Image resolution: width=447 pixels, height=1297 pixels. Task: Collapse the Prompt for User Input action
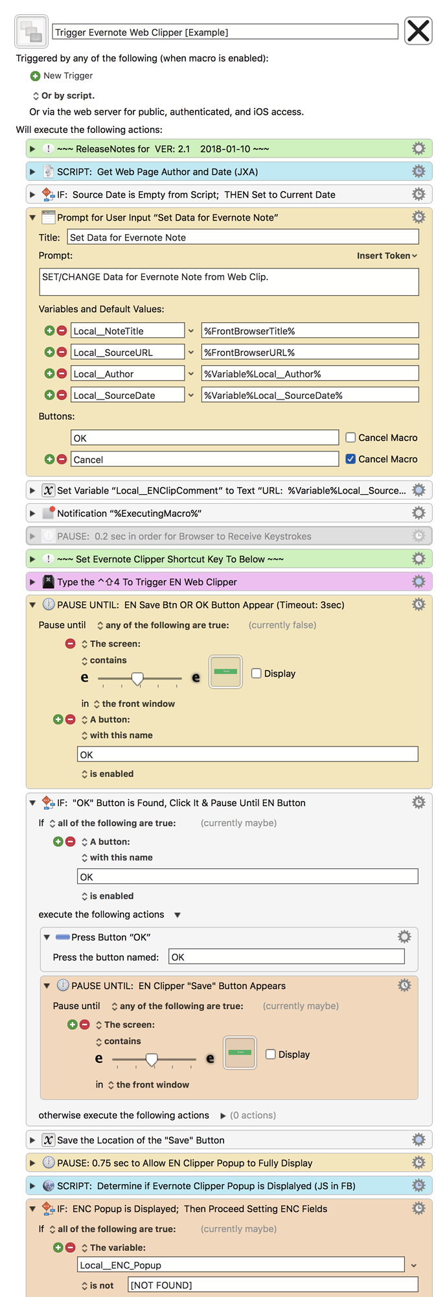(x=32, y=217)
